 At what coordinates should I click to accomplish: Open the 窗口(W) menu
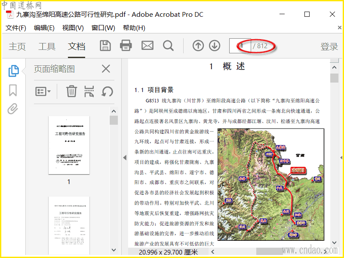pos(103,28)
